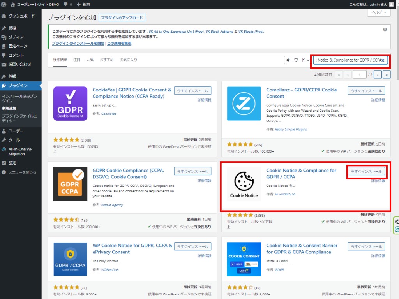The height and width of the screenshot is (299, 399).
Task: Go to next page of results
Action: [x=378, y=74]
